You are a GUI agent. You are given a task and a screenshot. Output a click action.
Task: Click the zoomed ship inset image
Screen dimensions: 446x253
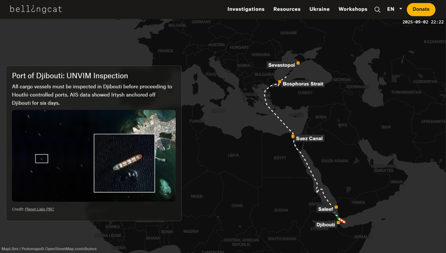[124, 163]
